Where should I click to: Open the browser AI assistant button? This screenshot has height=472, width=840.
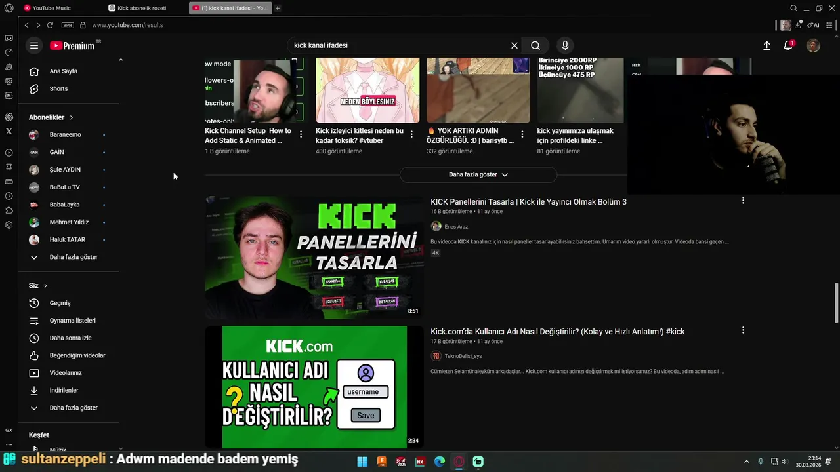tap(813, 25)
